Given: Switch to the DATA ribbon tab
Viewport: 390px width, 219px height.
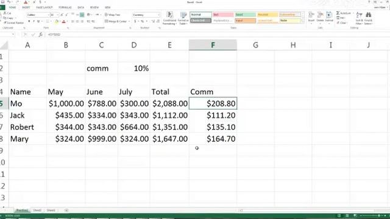Looking at the screenshot, I should click(x=81, y=7).
